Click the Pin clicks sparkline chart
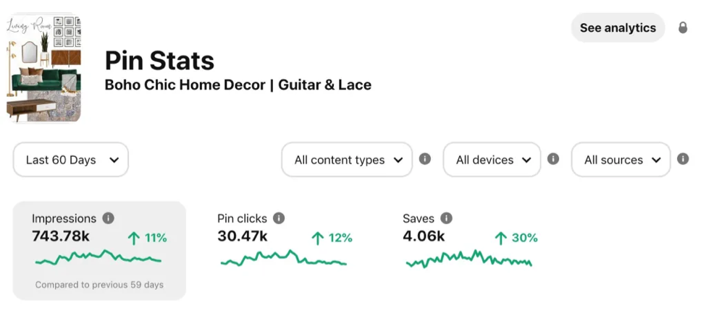The width and height of the screenshot is (706, 318). point(284,259)
